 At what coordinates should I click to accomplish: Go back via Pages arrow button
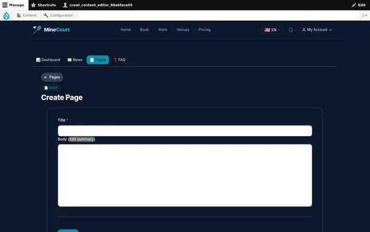[x=52, y=77]
